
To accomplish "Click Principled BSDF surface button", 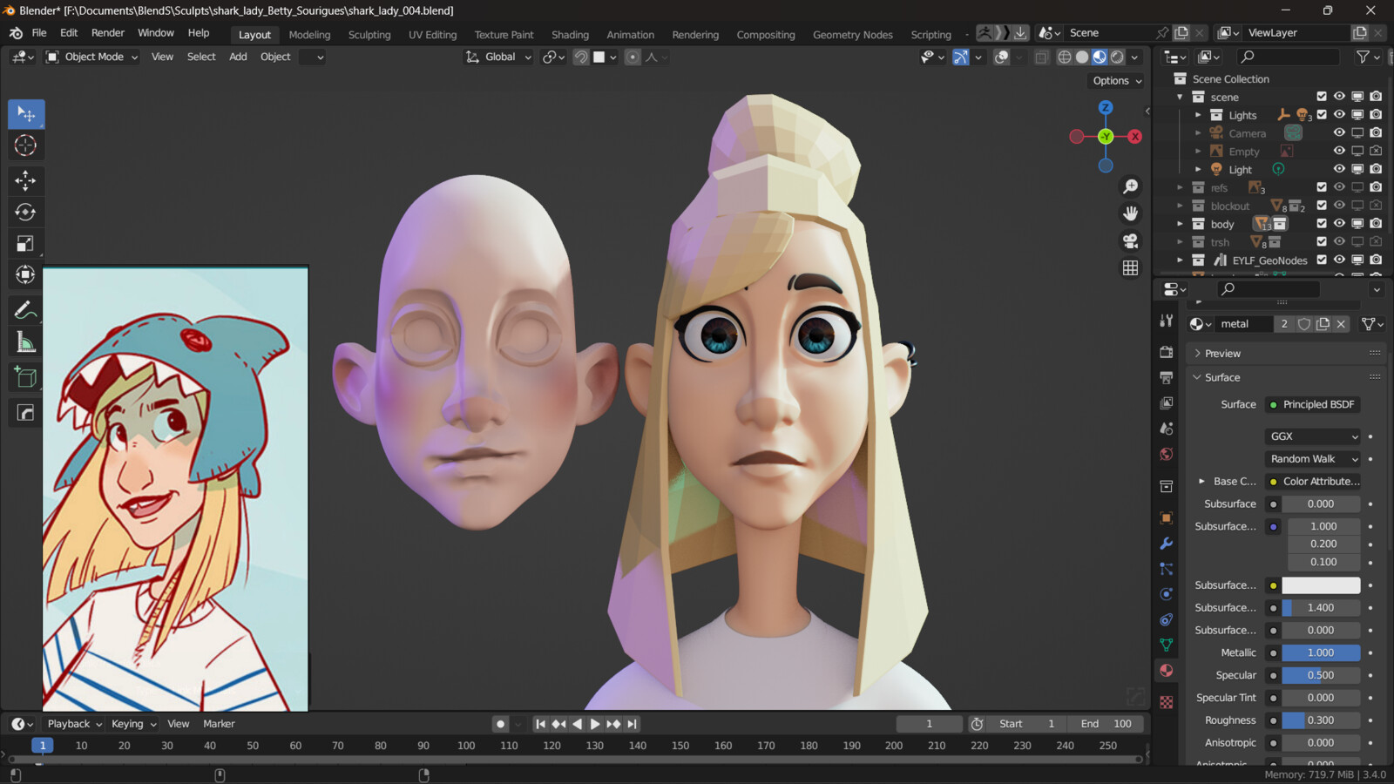I will point(1313,404).
